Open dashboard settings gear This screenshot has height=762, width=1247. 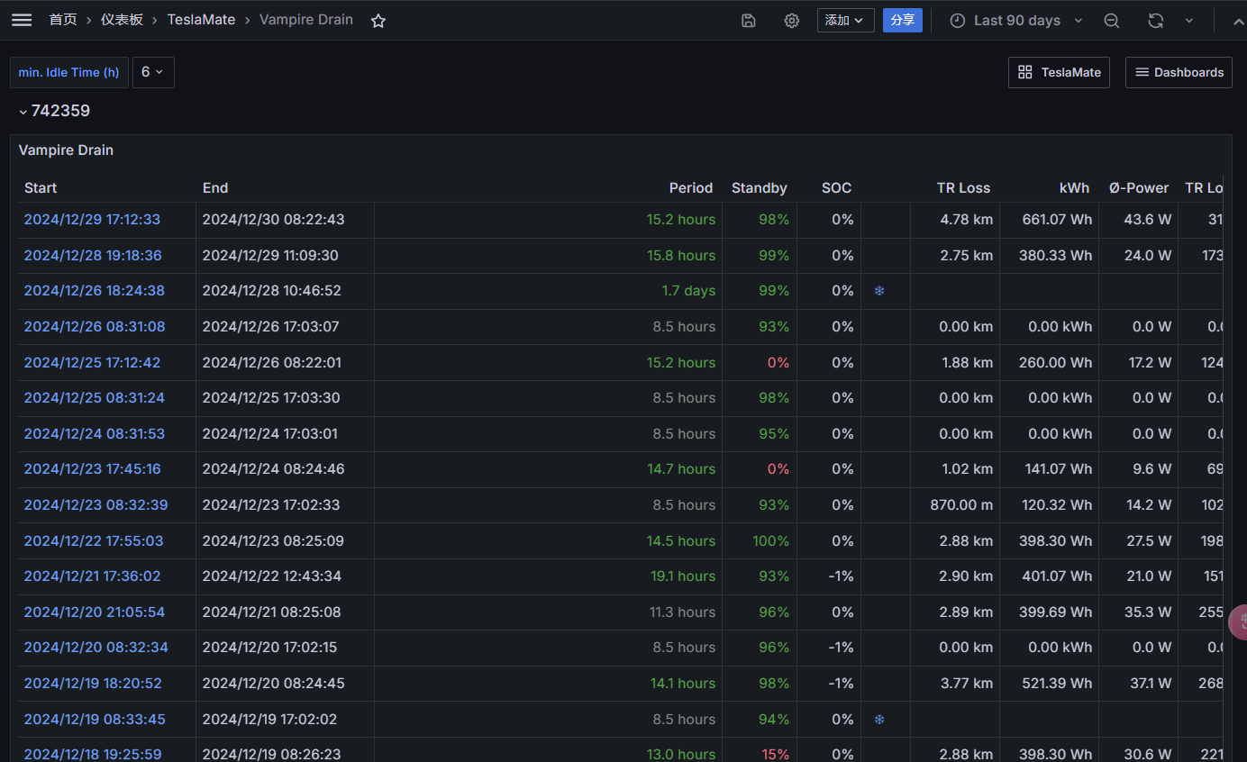[792, 21]
